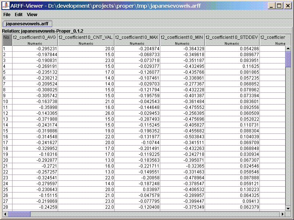Select row number 16
The width and height of the screenshot is (294, 220).
click(7, 137)
